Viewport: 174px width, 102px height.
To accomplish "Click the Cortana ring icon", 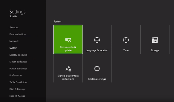I will click(97, 69).
